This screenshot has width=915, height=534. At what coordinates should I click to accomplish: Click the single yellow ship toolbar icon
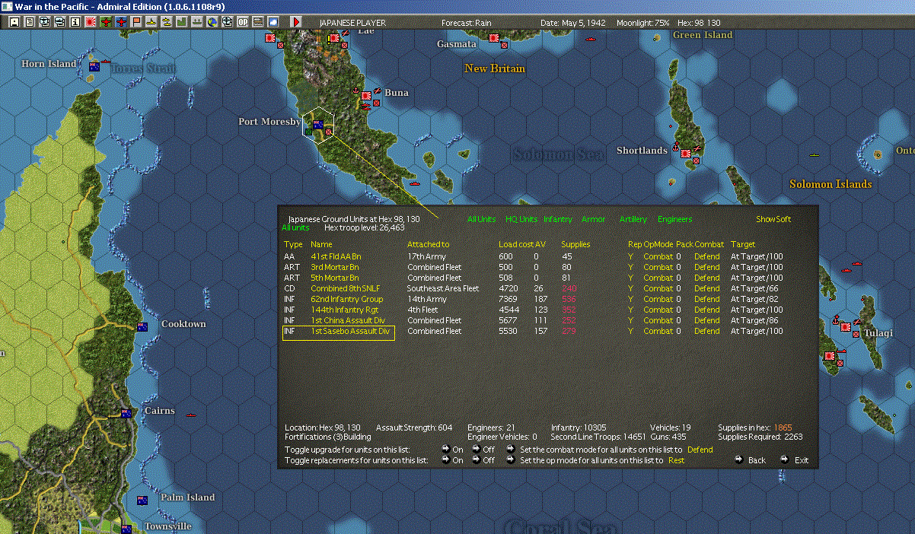click(x=151, y=22)
